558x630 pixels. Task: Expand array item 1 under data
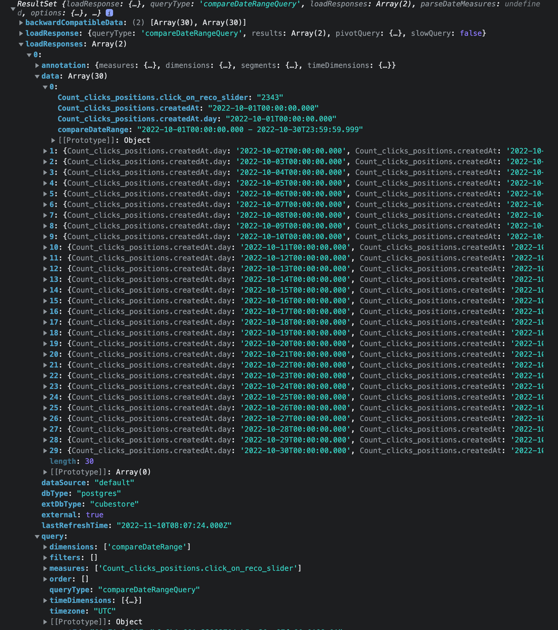(44, 151)
